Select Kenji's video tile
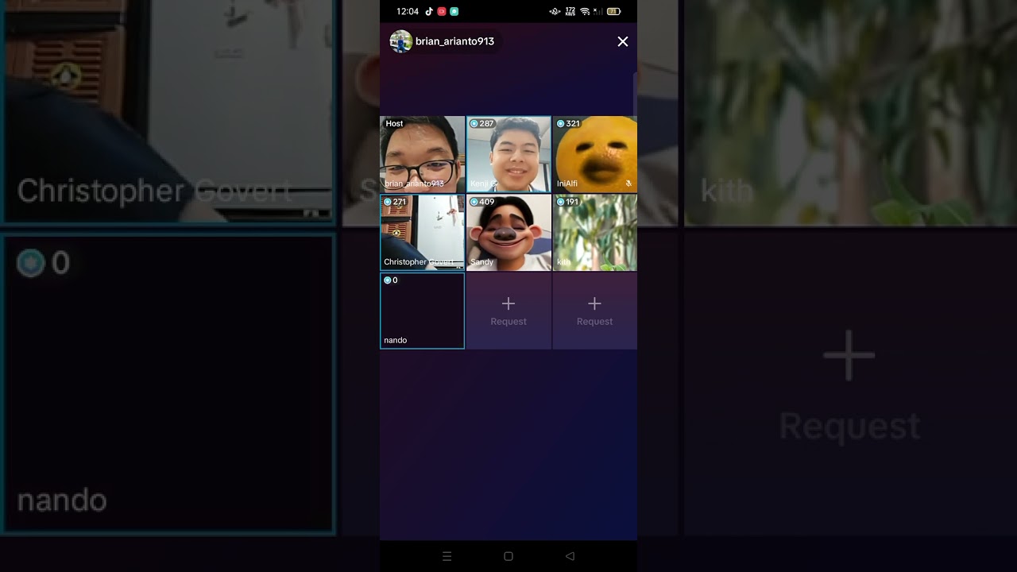Image resolution: width=1017 pixels, height=572 pixels. click(x=508, y=154)
